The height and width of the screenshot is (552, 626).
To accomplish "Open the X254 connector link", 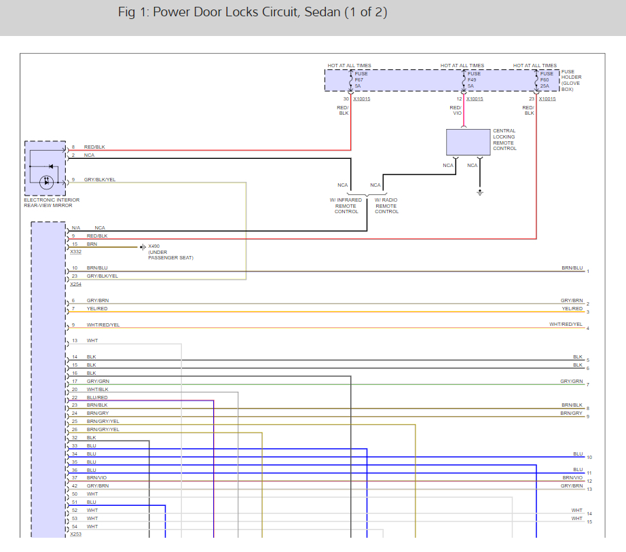I will (76, 284).
